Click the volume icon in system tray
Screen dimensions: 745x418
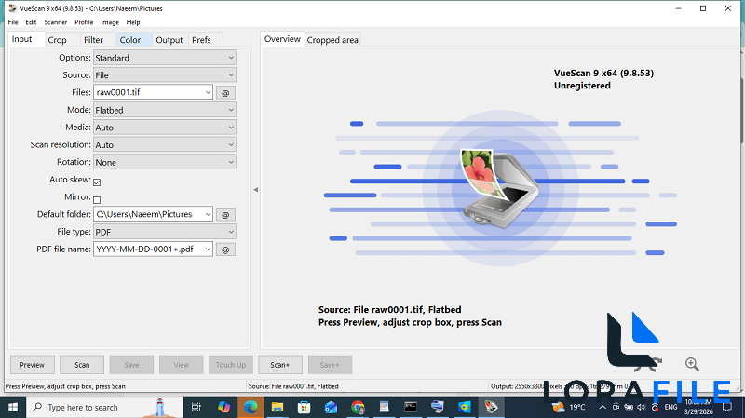[x=642, y=407]
